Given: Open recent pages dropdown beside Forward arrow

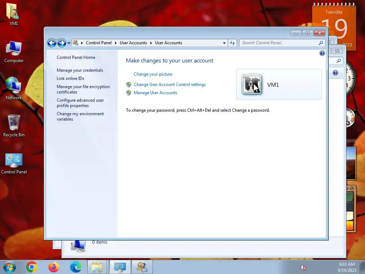Looking at the screenshot, I should click(x=69, y=43).
